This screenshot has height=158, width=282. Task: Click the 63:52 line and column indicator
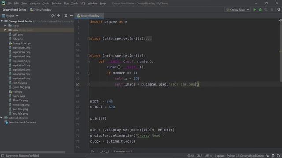click(x=190, y=156)
